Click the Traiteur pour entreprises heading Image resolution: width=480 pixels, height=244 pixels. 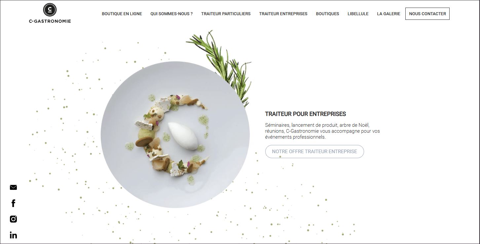306,114
